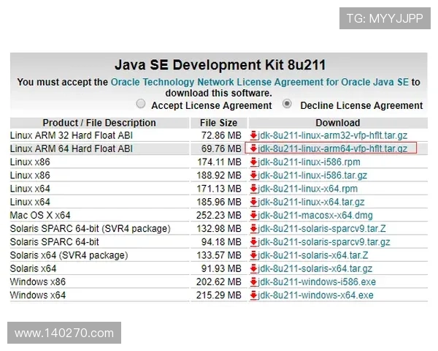Click download arrow icon for windows-x64.exe
438x351 pixels.
[x=253, y=295]
